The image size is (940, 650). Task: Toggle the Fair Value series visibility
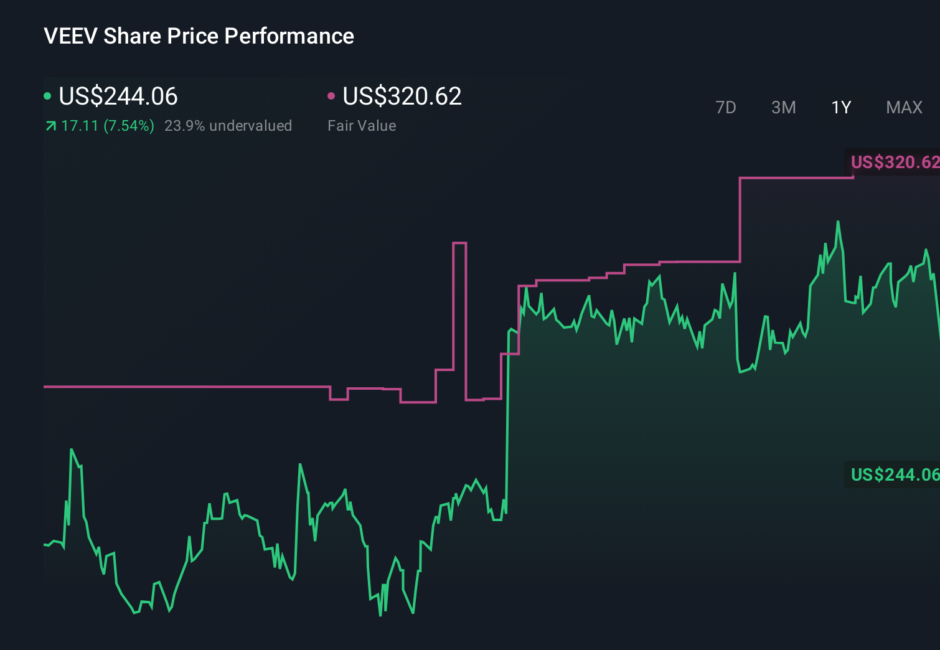pyautogui.click(x=332, y=95)
